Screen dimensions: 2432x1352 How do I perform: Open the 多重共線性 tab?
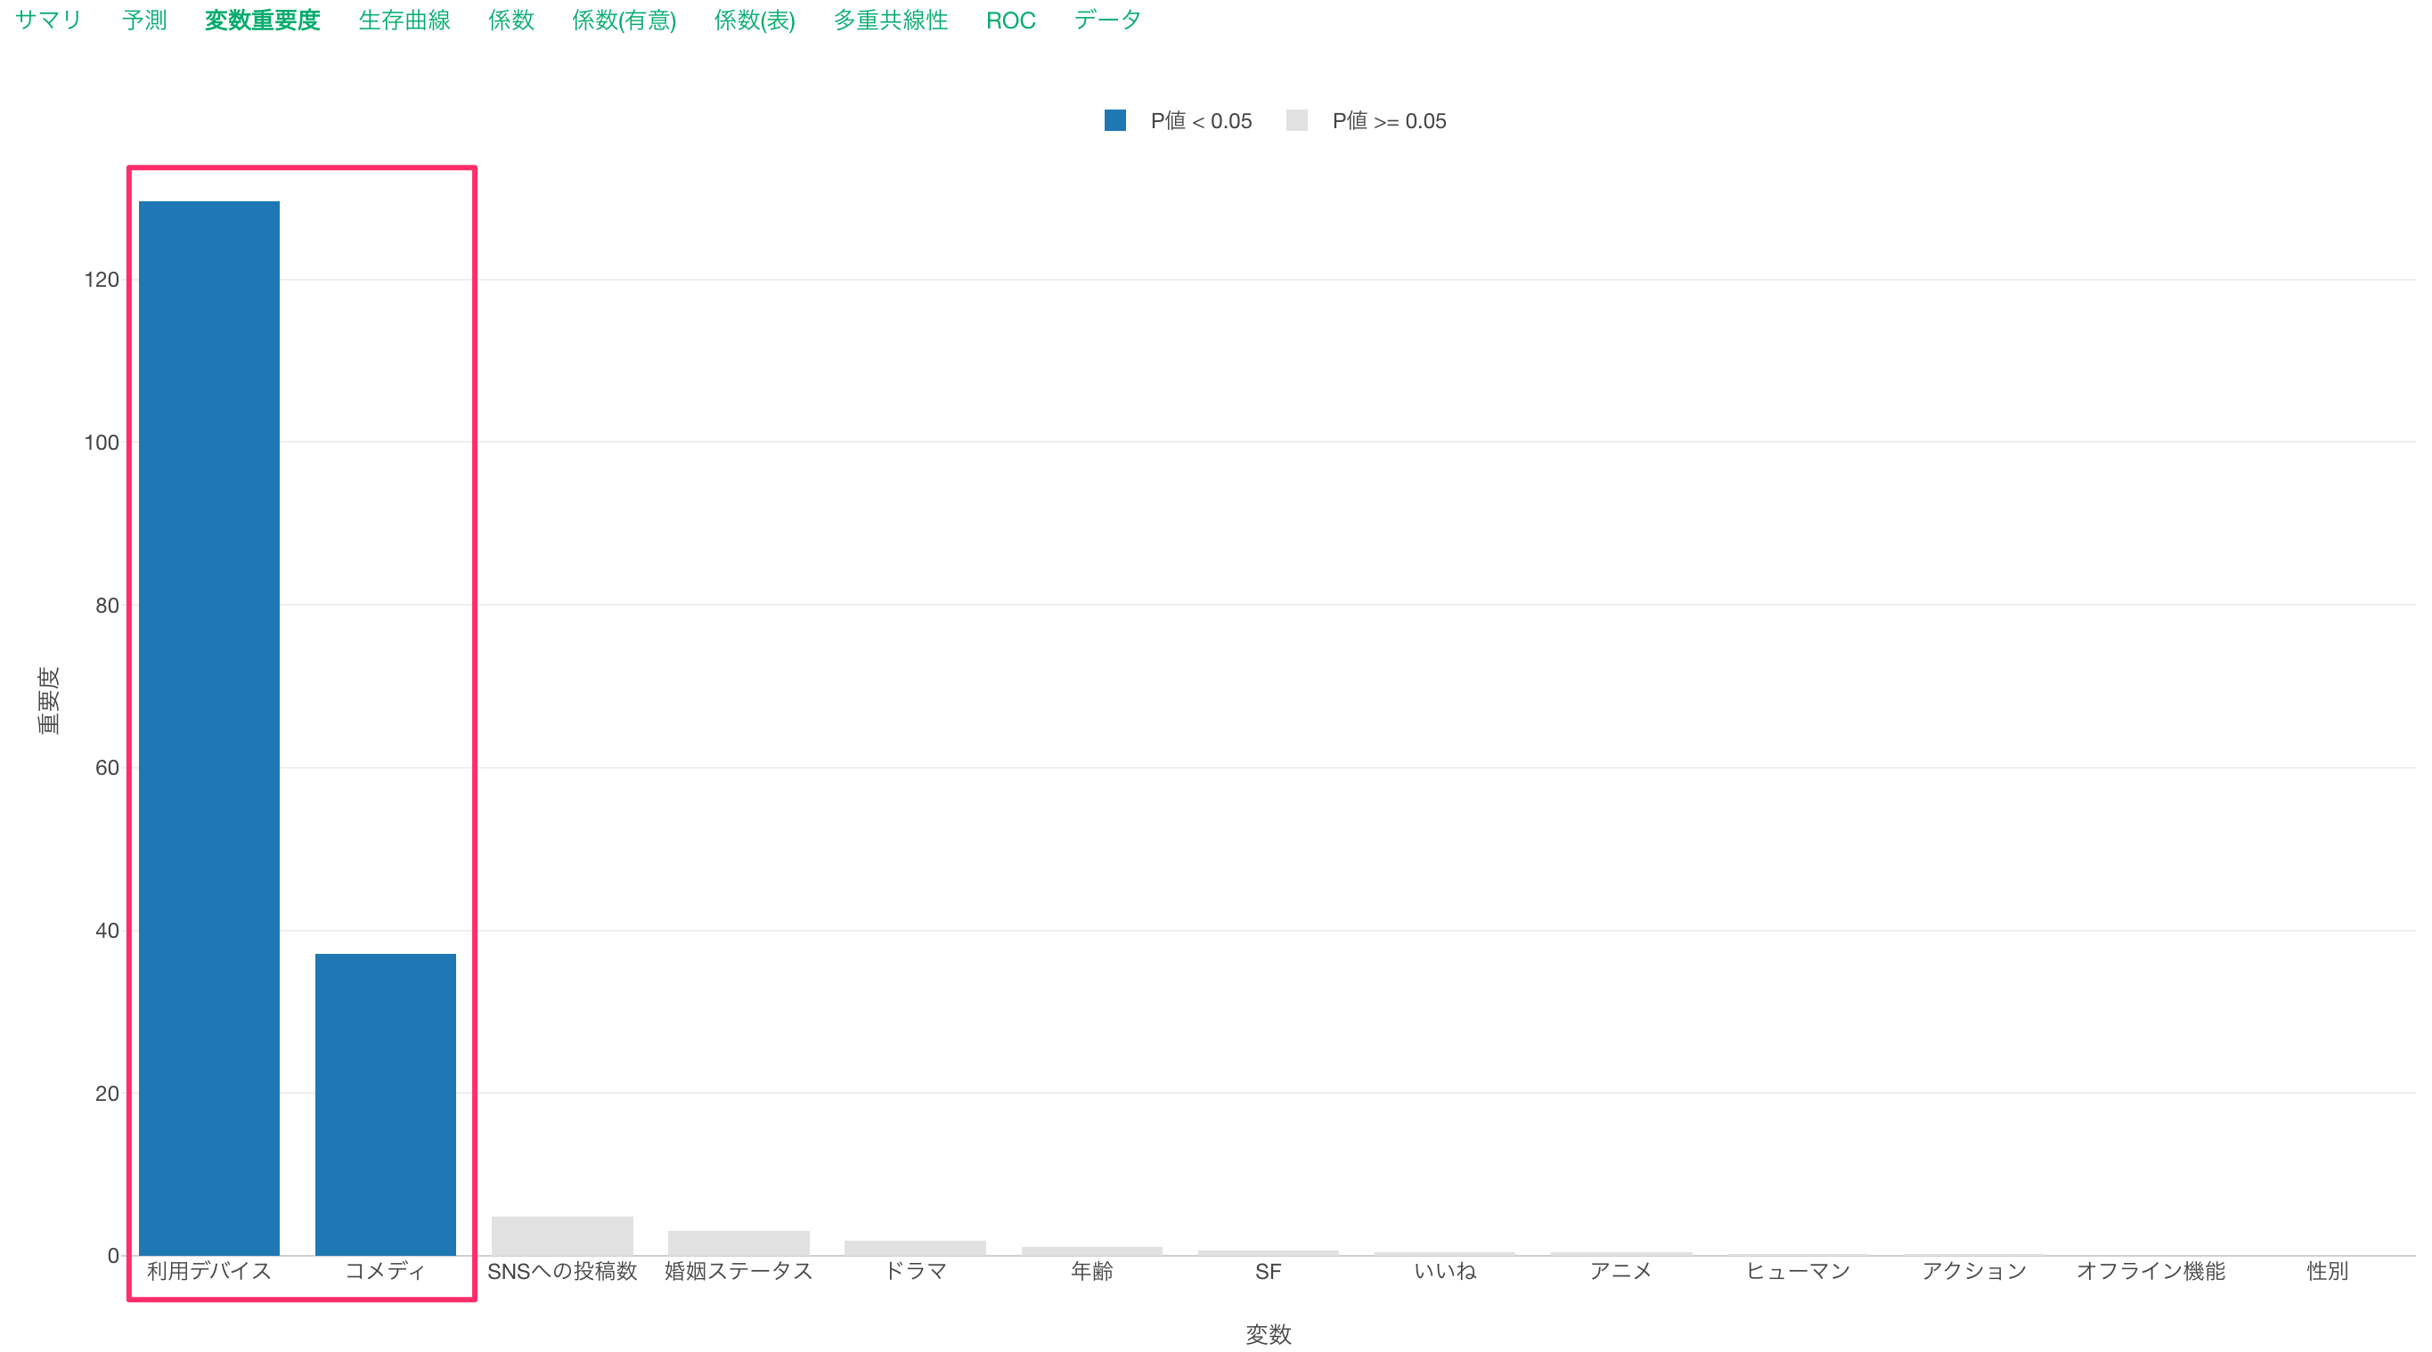[x=890, y=20]
